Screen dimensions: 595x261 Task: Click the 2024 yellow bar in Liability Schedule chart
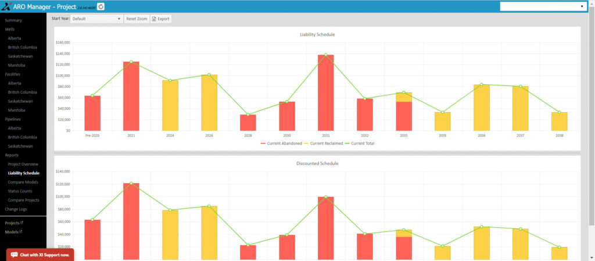coord(170,105)
